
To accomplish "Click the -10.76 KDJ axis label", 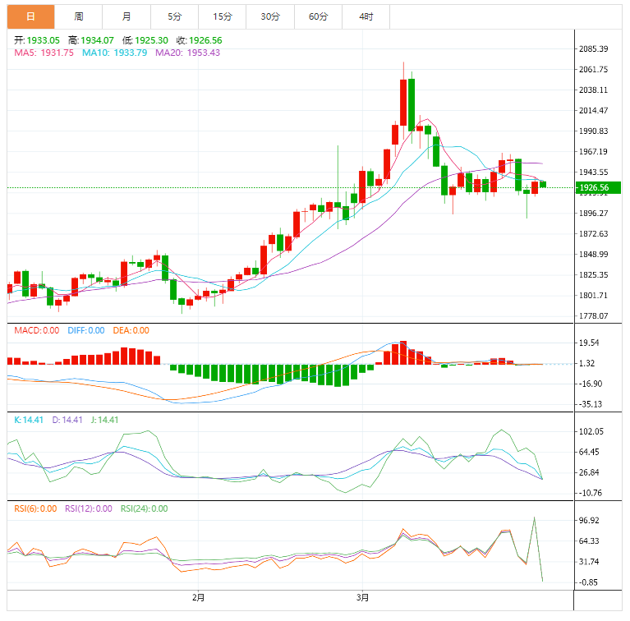I will point(591,493).
